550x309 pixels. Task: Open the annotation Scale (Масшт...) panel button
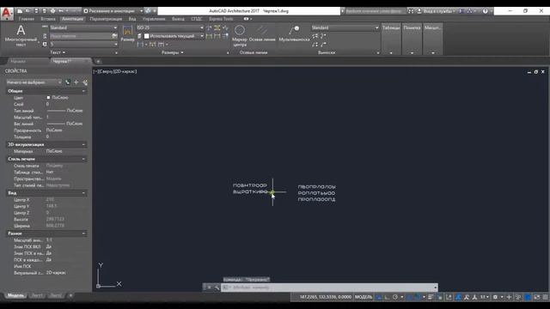[x=433, y=39]
